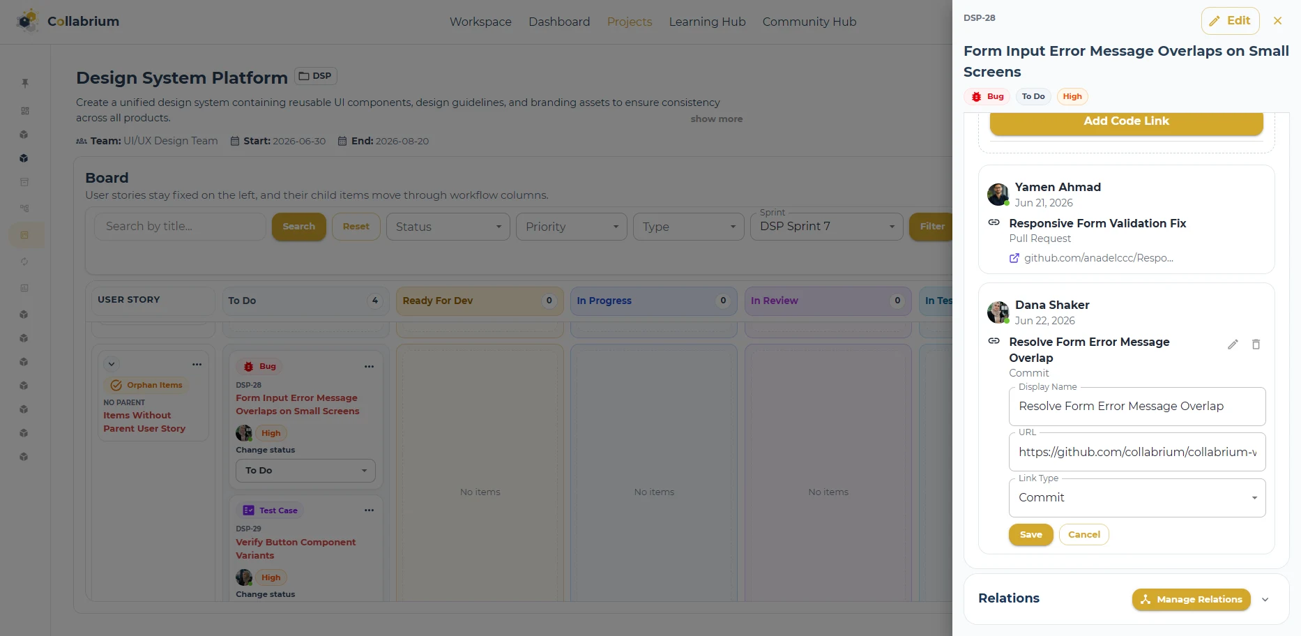Screen dimensions: 1301x636
Task: Focus the Search by title input field
Action: point(180,227)
